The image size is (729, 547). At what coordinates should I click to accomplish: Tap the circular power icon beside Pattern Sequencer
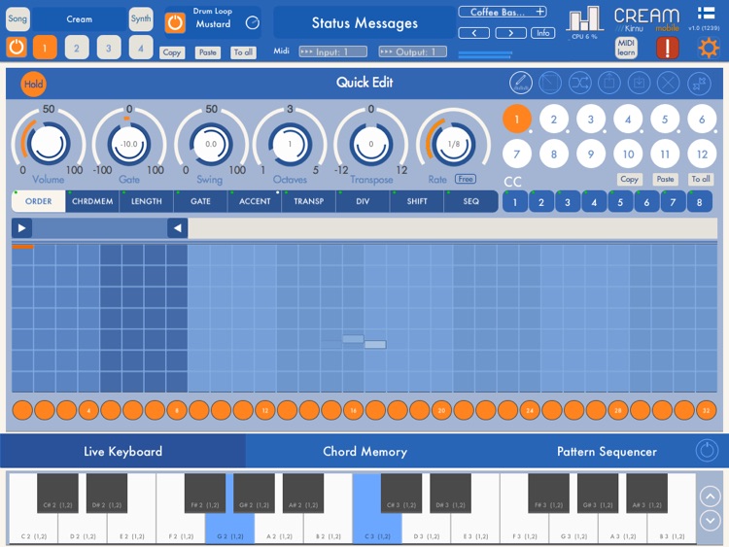click(x=707, y=451)
